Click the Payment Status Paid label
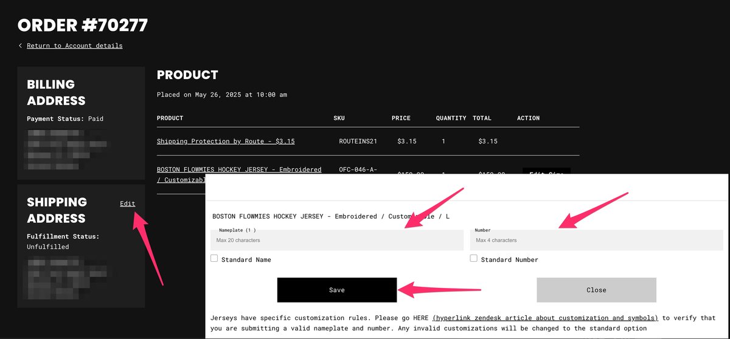The width and height of the screenshot is (730, 339). coord(65,119)
